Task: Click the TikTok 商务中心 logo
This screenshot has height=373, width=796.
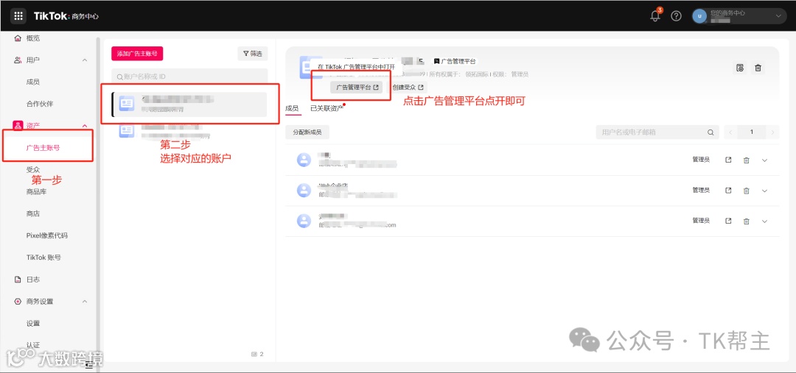Action: click(66, 16)
